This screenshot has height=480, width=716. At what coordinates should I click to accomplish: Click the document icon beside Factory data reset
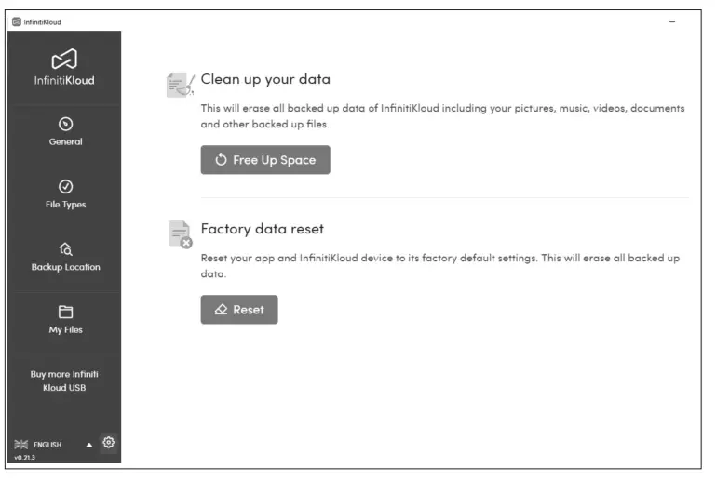click(x=179, y=234)
